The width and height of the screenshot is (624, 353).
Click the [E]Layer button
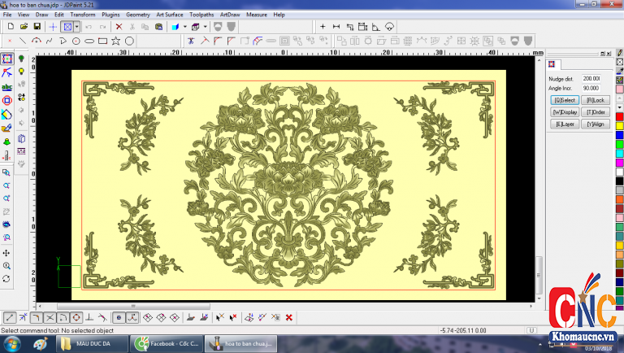564,124
